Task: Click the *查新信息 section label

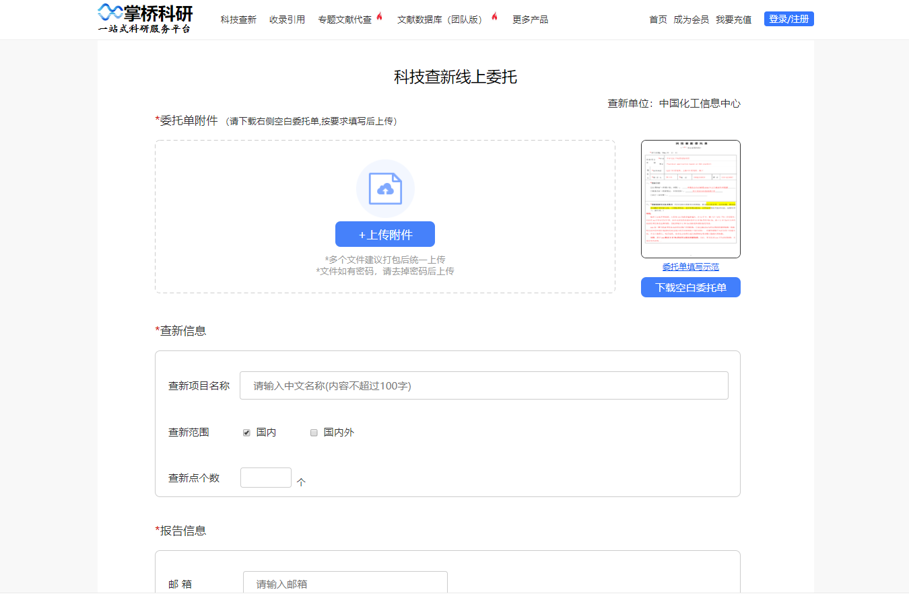Action: pyautogui.click(x=180, y=331)
